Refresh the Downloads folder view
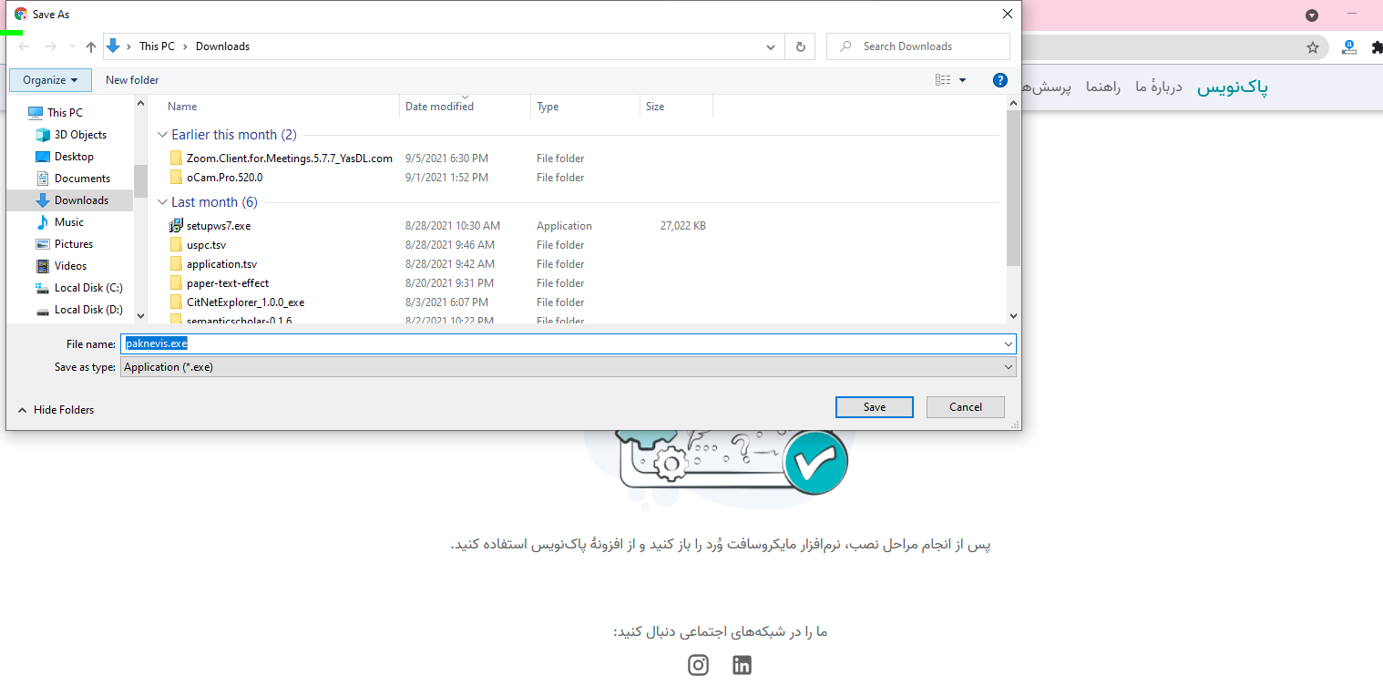This screenshot has width=1383, height=686. point(800,46)
